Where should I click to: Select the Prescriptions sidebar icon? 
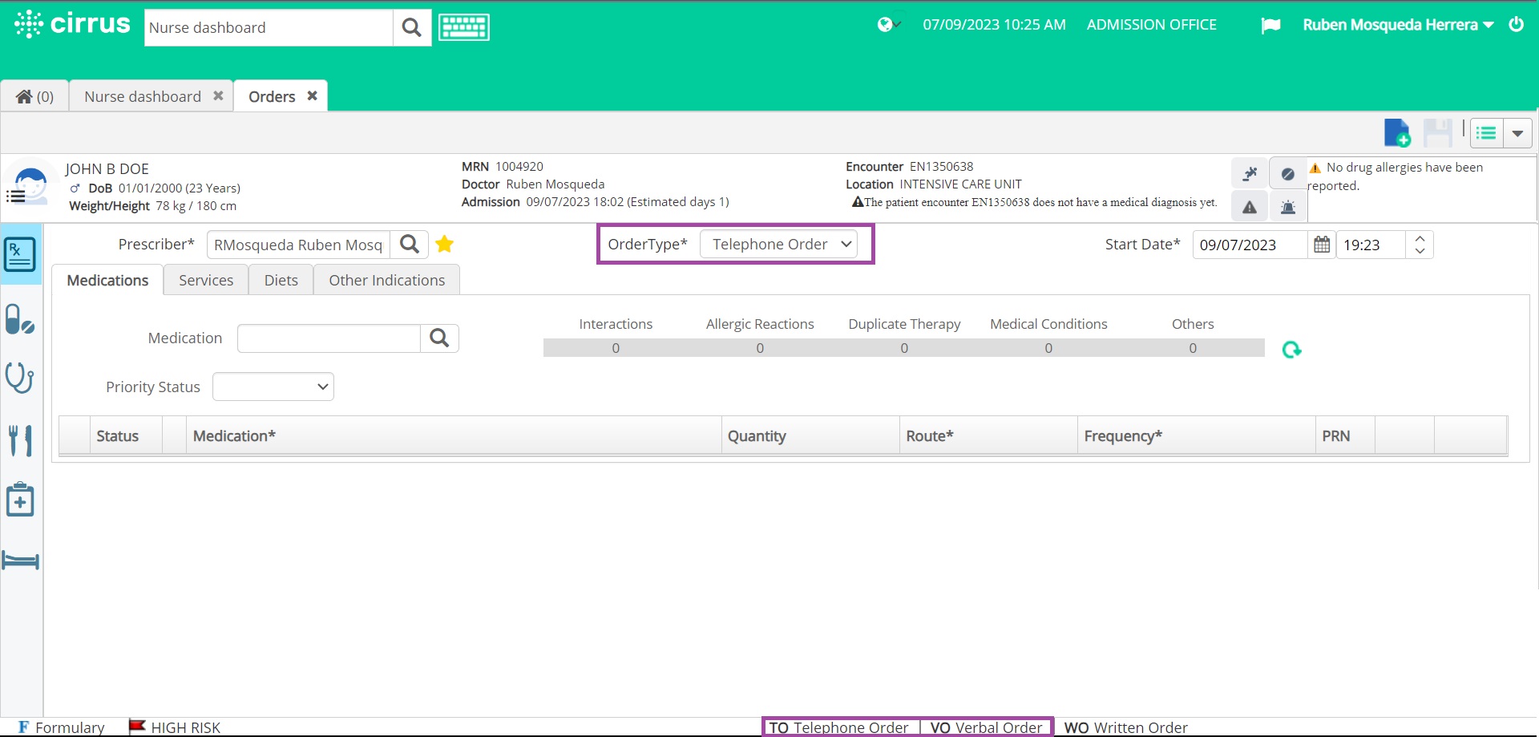coord(20,255)
